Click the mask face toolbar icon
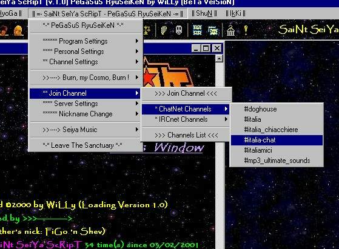339x249 pixels. (179, 30)
